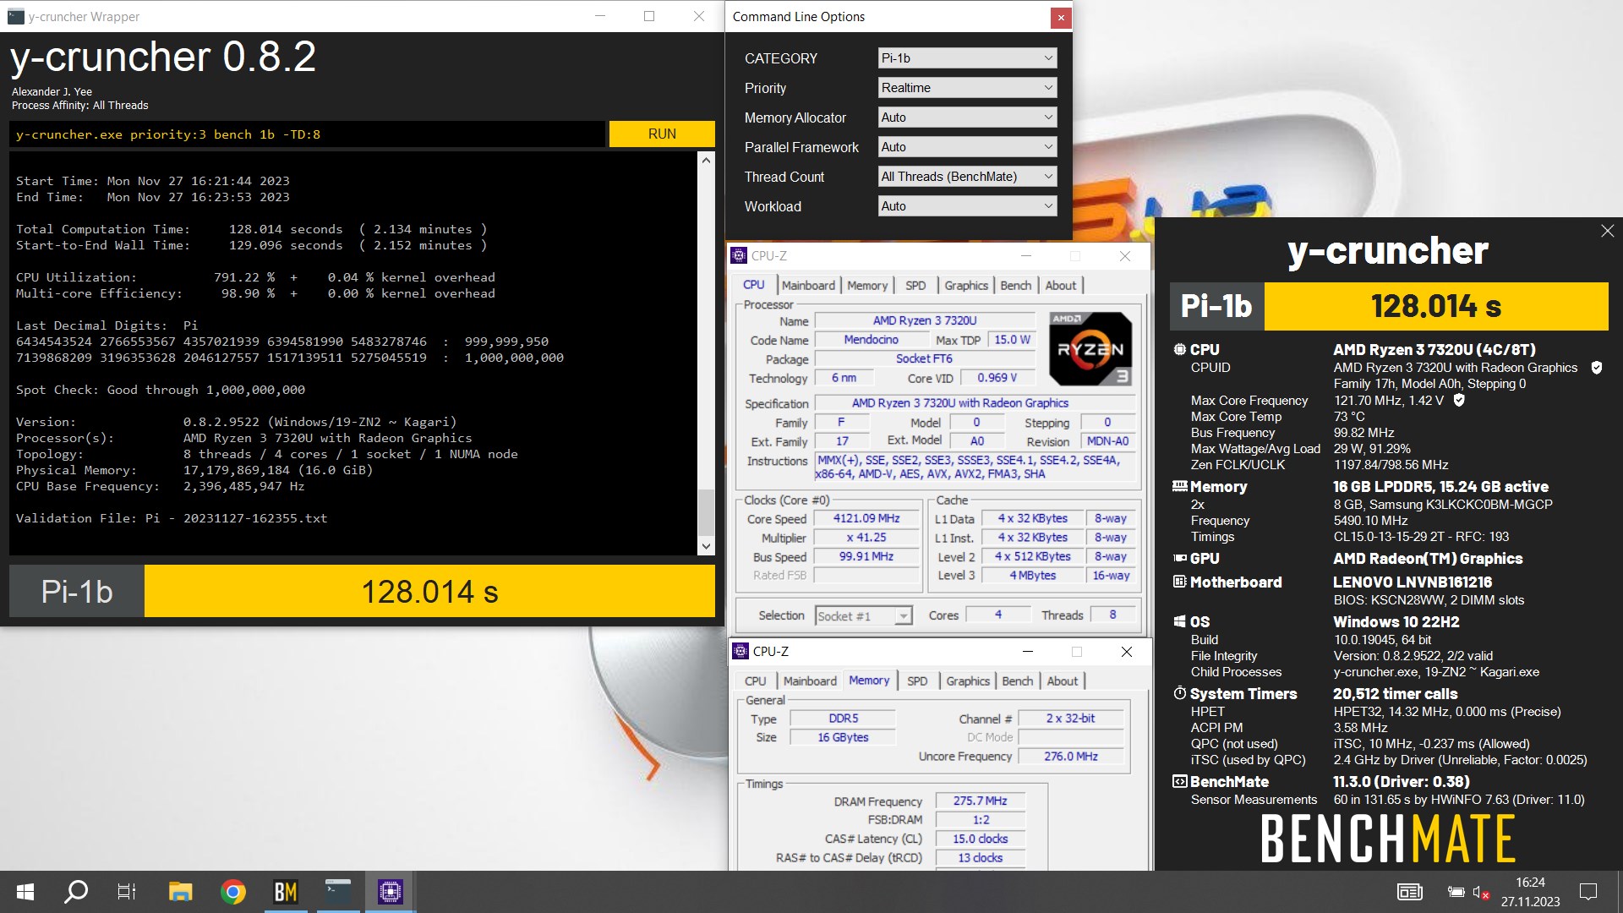This screenshot has height=913, width=1623.
Task: Click System Timers clock icon
Action: point(1180,693)
